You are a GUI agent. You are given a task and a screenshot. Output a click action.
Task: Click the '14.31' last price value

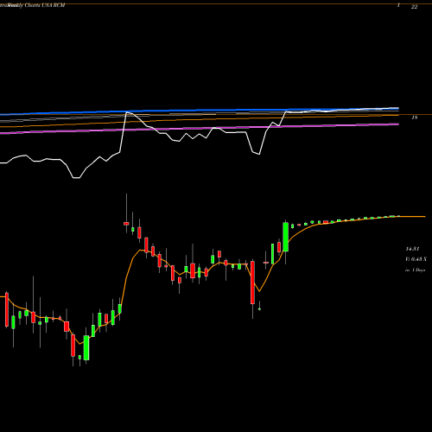coord(412,249)
